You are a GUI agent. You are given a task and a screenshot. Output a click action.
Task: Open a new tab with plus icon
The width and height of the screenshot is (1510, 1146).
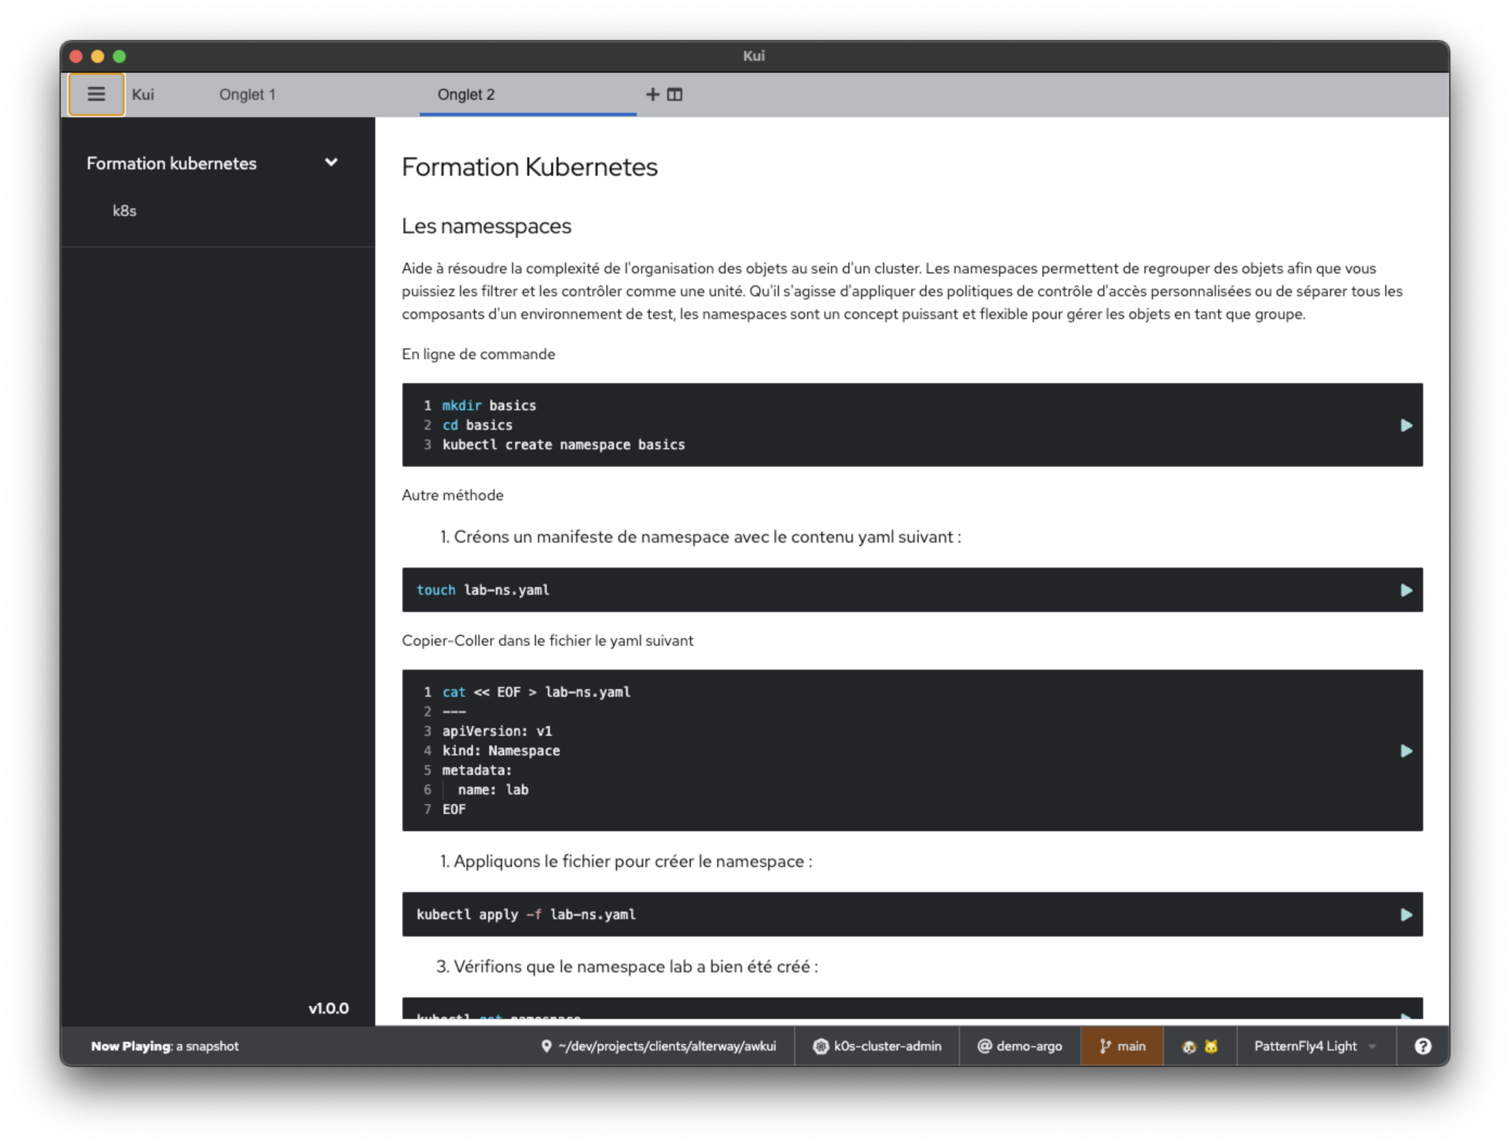(x=652, y=94)
